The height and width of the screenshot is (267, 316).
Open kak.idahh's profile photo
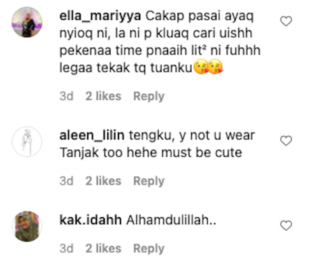coord(27,226)
